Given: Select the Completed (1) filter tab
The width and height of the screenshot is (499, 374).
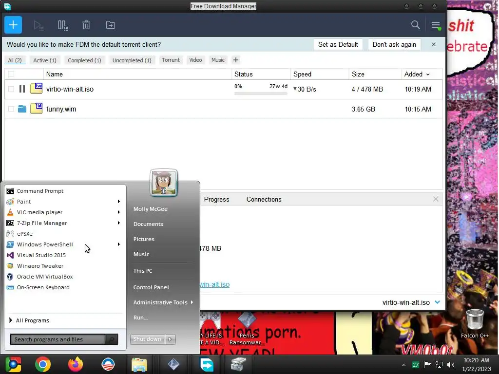Looking at the screenshot, I should [84, 60].
